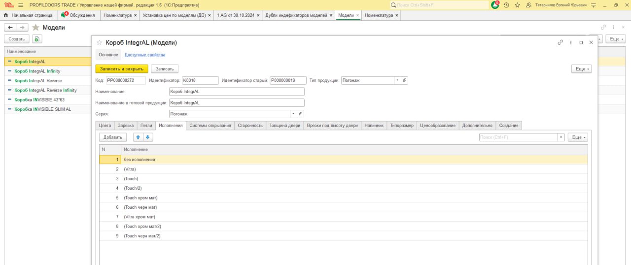Select the Короб IntegrAL Reverse list item
631x265 pixels.
38,81
